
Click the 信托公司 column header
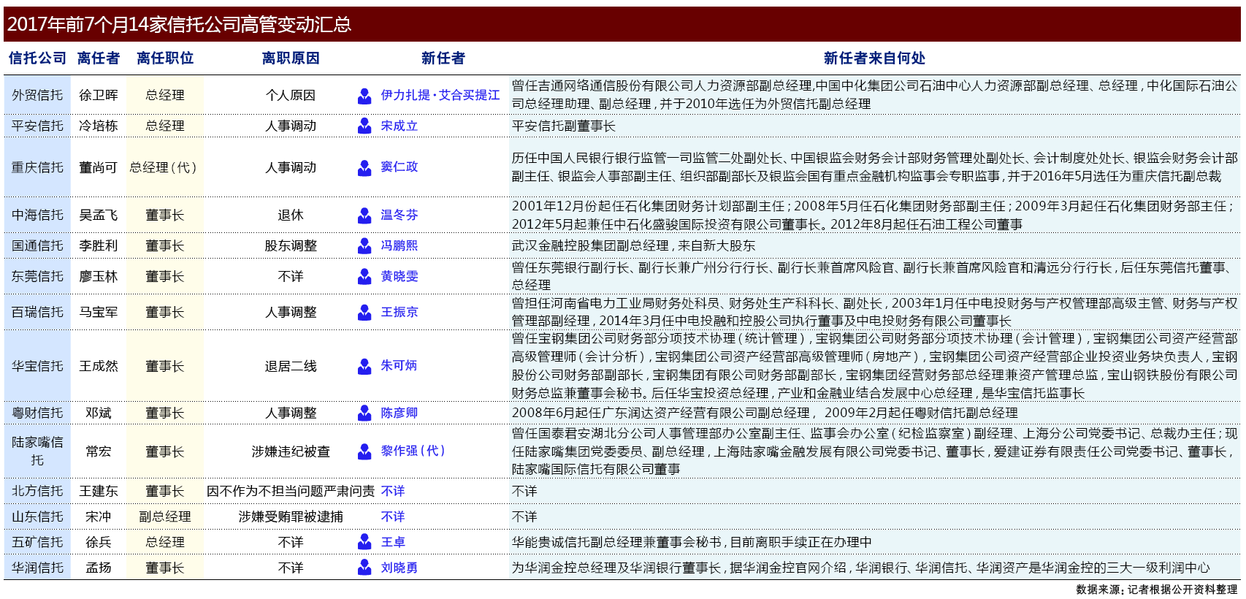tap(37, 58)
